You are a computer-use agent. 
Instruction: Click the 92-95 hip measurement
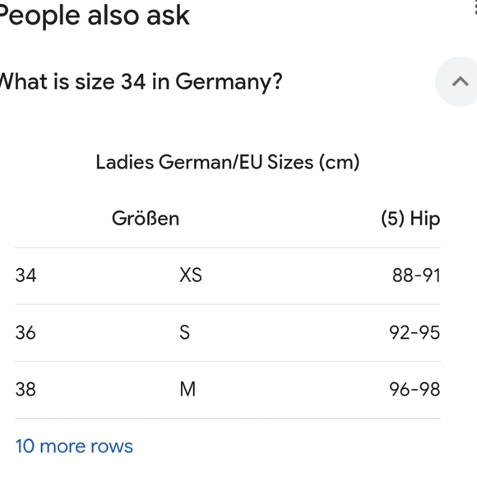coord(414,332)
